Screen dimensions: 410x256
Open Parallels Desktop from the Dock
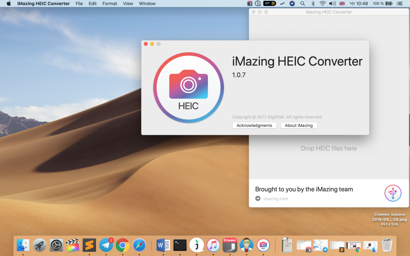(230, 244)
